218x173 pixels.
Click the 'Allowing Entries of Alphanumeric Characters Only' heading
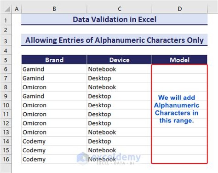(114, 40)
